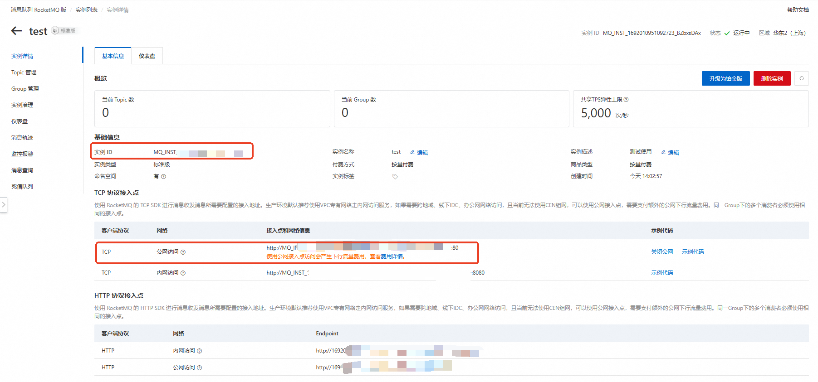Select the header instance ID MQ_INST_1692010951092723_BZbxsDAx
This screenshot has height=382, width=818.
coord(652,33)
